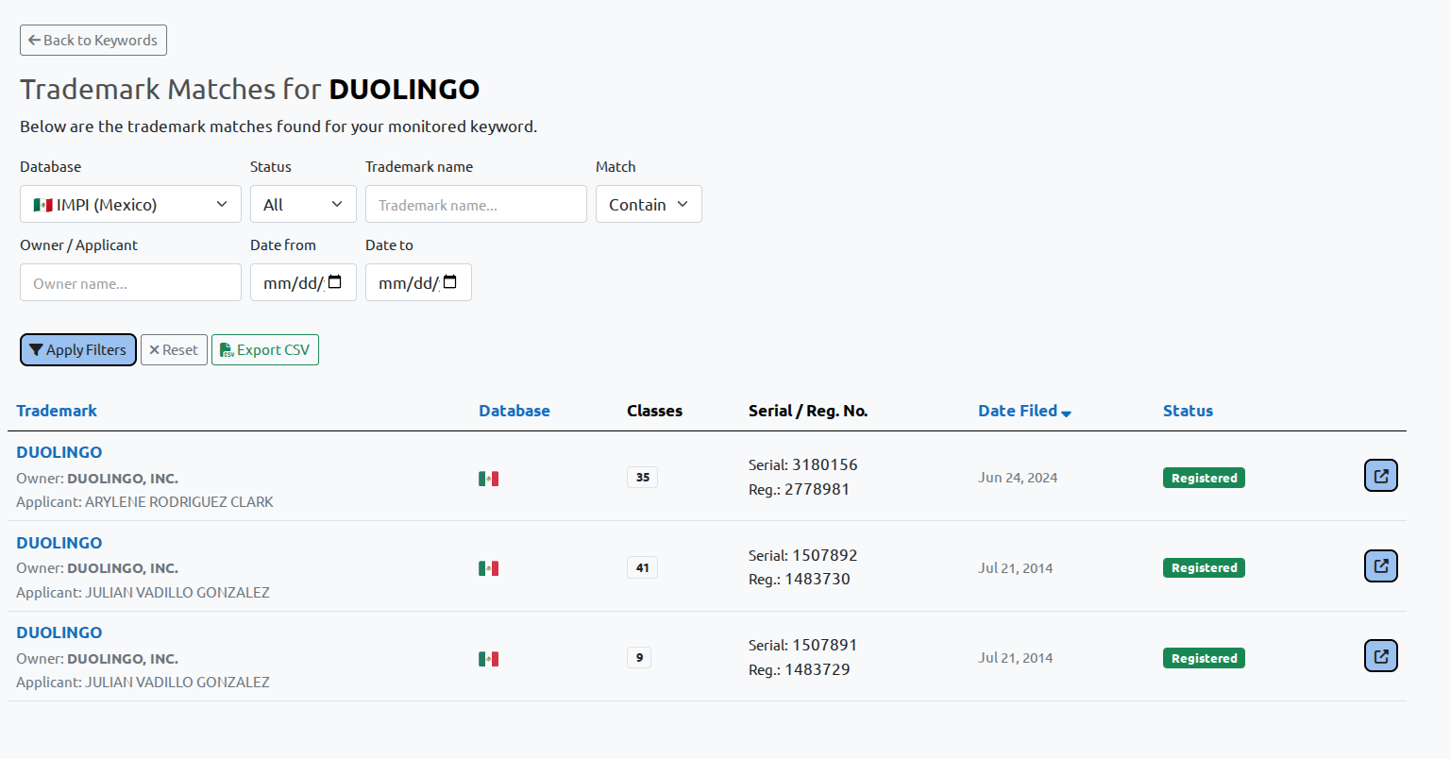Focus the Owner name input field

(x=130, y=283)
